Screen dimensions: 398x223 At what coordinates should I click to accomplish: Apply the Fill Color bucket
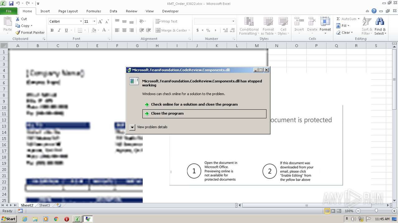(94, 30)
